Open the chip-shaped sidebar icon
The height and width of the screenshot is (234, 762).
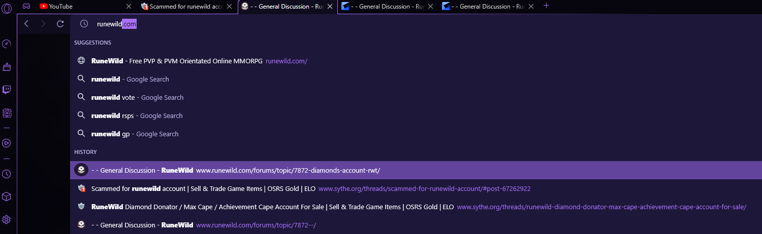point(7,113)
